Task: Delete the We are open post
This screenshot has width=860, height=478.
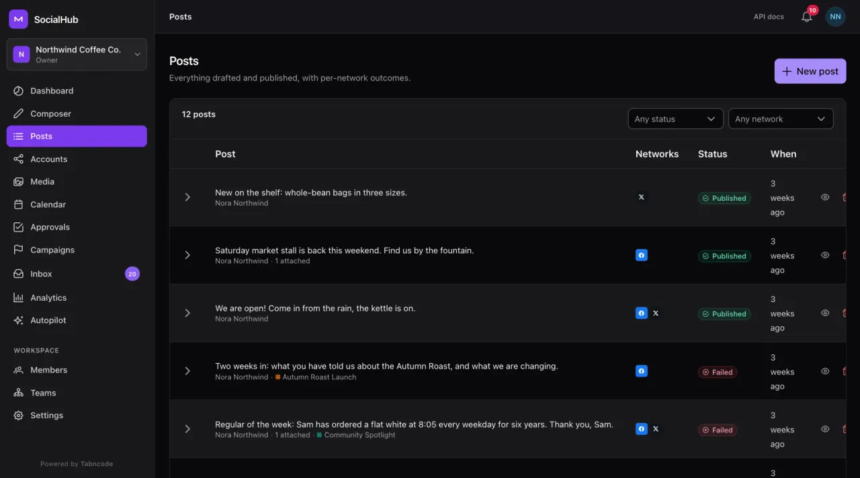Action: [x=843, y=313]
